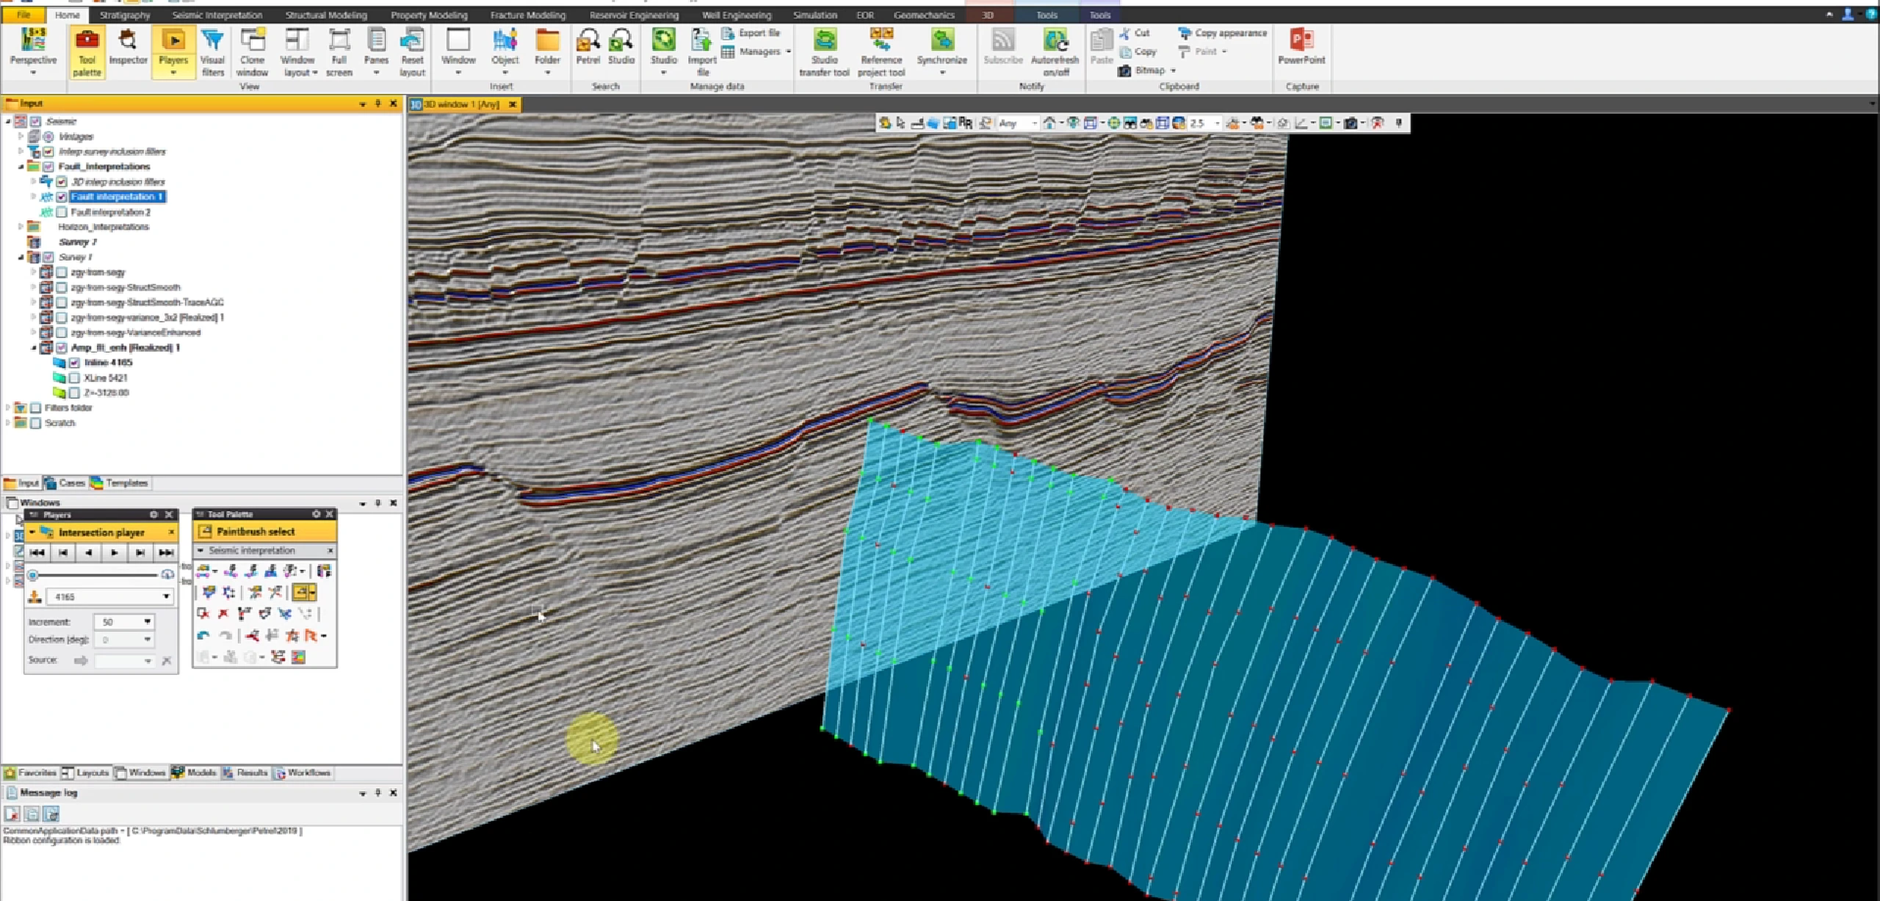Switch to Structural Modeling tab
The height and width of the screenshot is (901, 1880).
click(326, 15)
